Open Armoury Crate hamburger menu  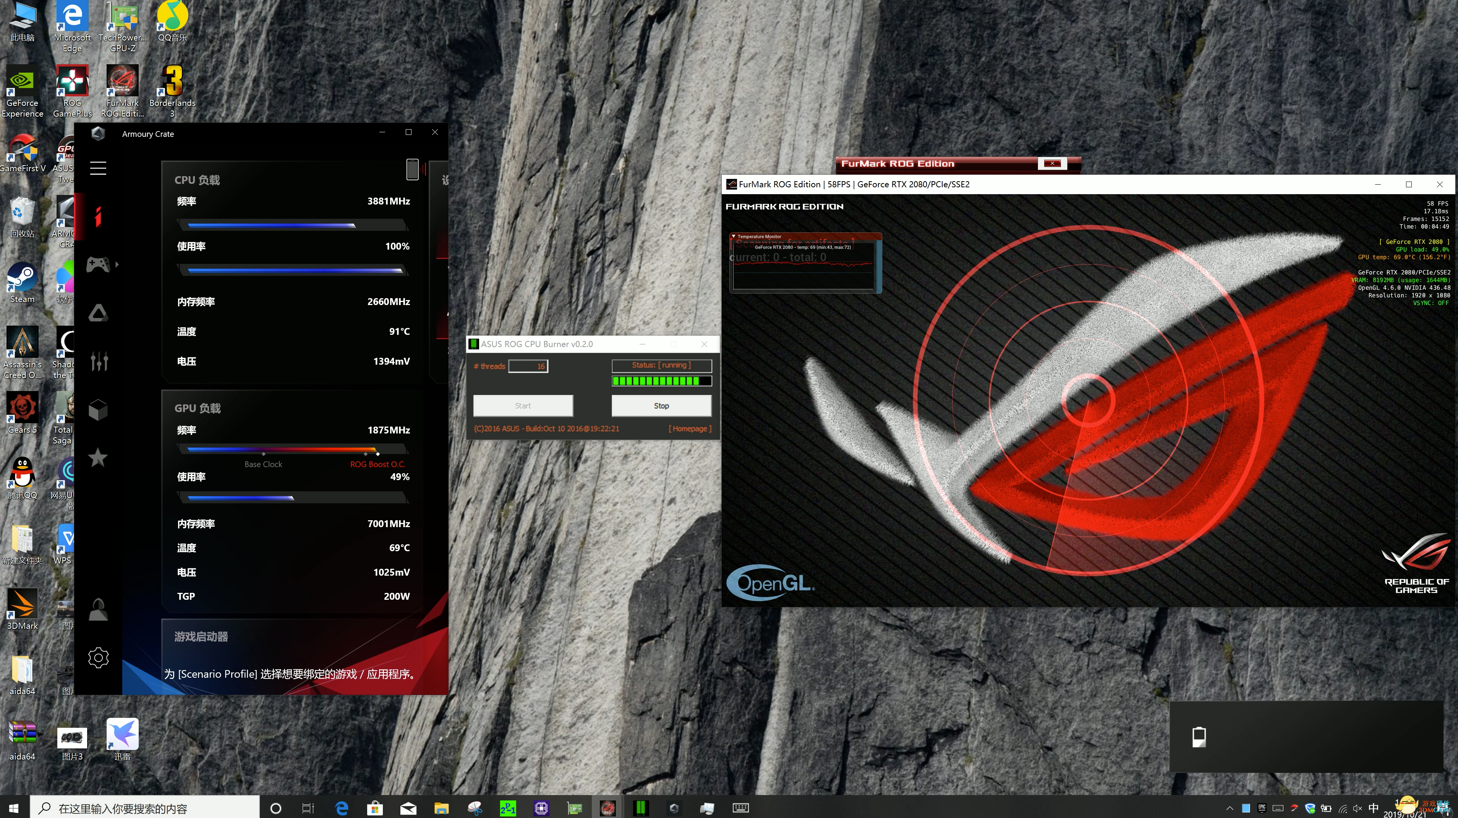[98, 168]
